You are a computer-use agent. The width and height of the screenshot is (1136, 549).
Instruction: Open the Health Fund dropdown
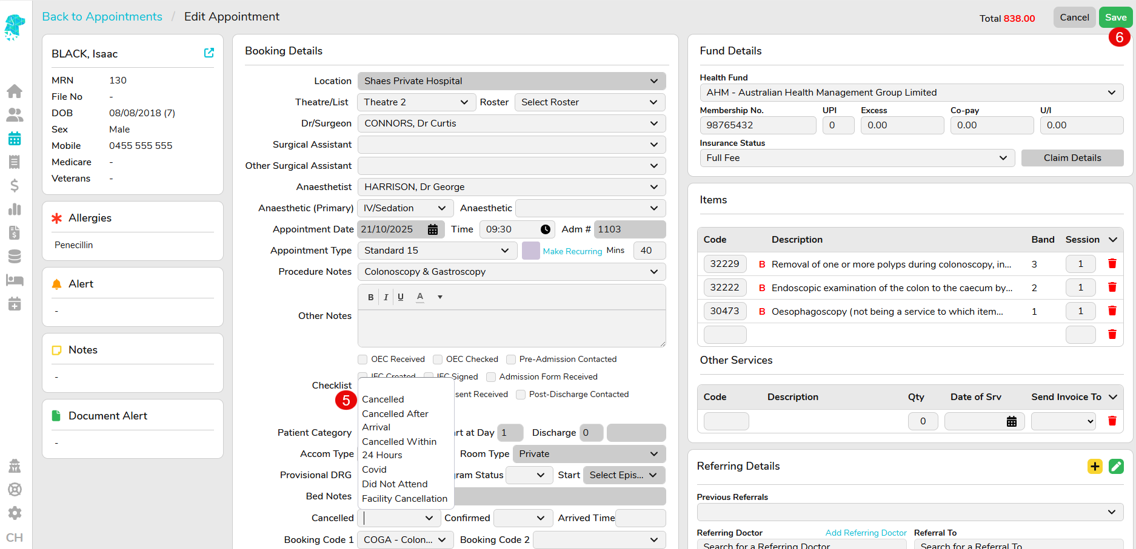point(910,93)
